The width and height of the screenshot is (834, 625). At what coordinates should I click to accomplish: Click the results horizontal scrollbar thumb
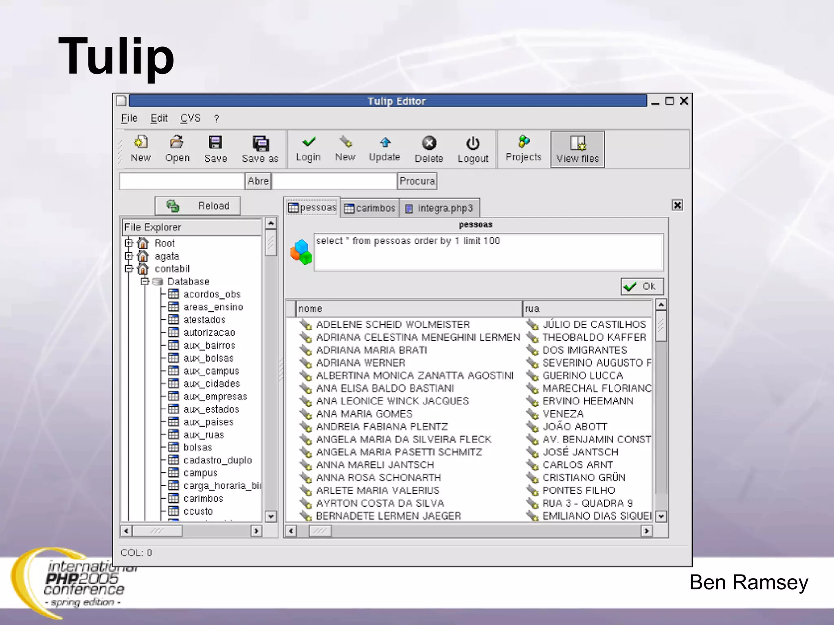pyautogui.click(x=320, y=531)
